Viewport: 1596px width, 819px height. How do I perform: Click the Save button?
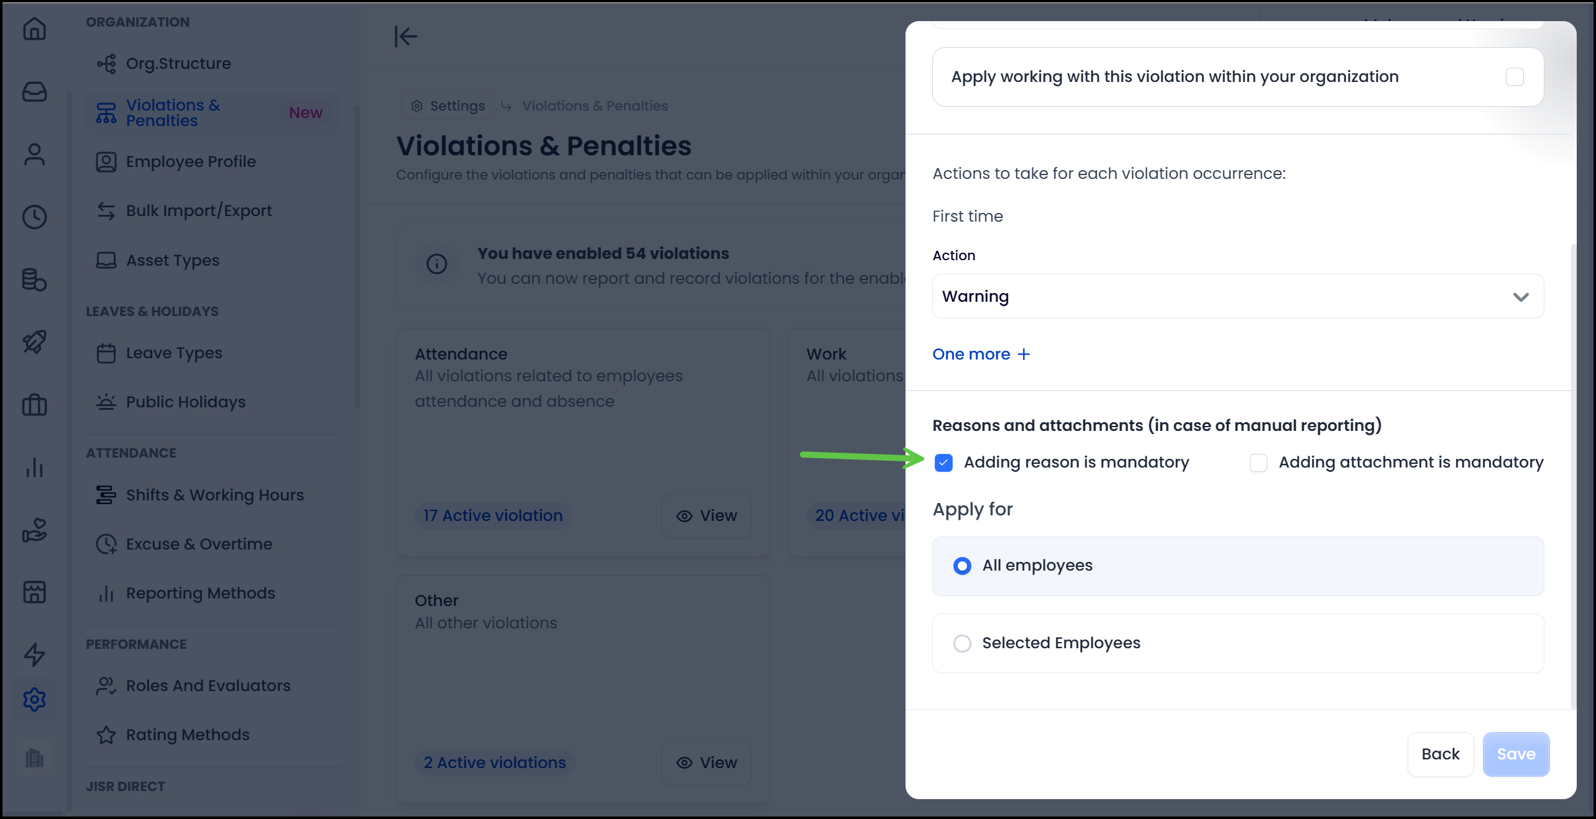[1515, 754]
